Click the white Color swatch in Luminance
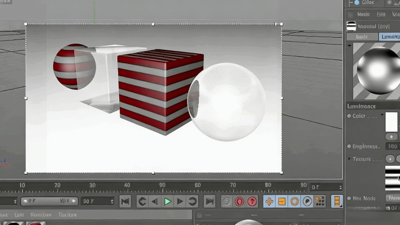This screenshot has height=225, width=400. click(x=391, y=122)
